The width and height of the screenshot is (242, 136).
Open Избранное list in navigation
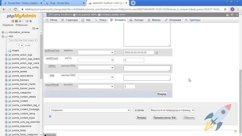coord(22,25)
